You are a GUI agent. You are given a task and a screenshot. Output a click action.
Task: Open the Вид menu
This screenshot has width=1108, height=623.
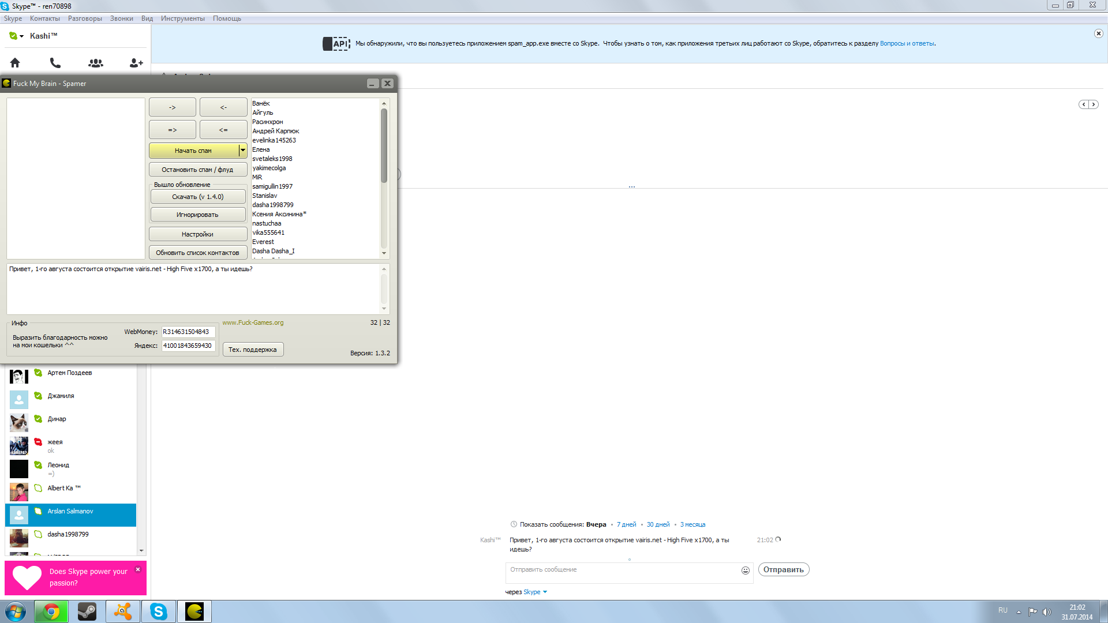[x=147, y=18]
